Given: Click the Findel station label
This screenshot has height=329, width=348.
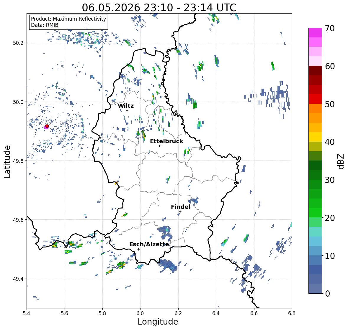Looking at the screenshot, I should [181, 207].
